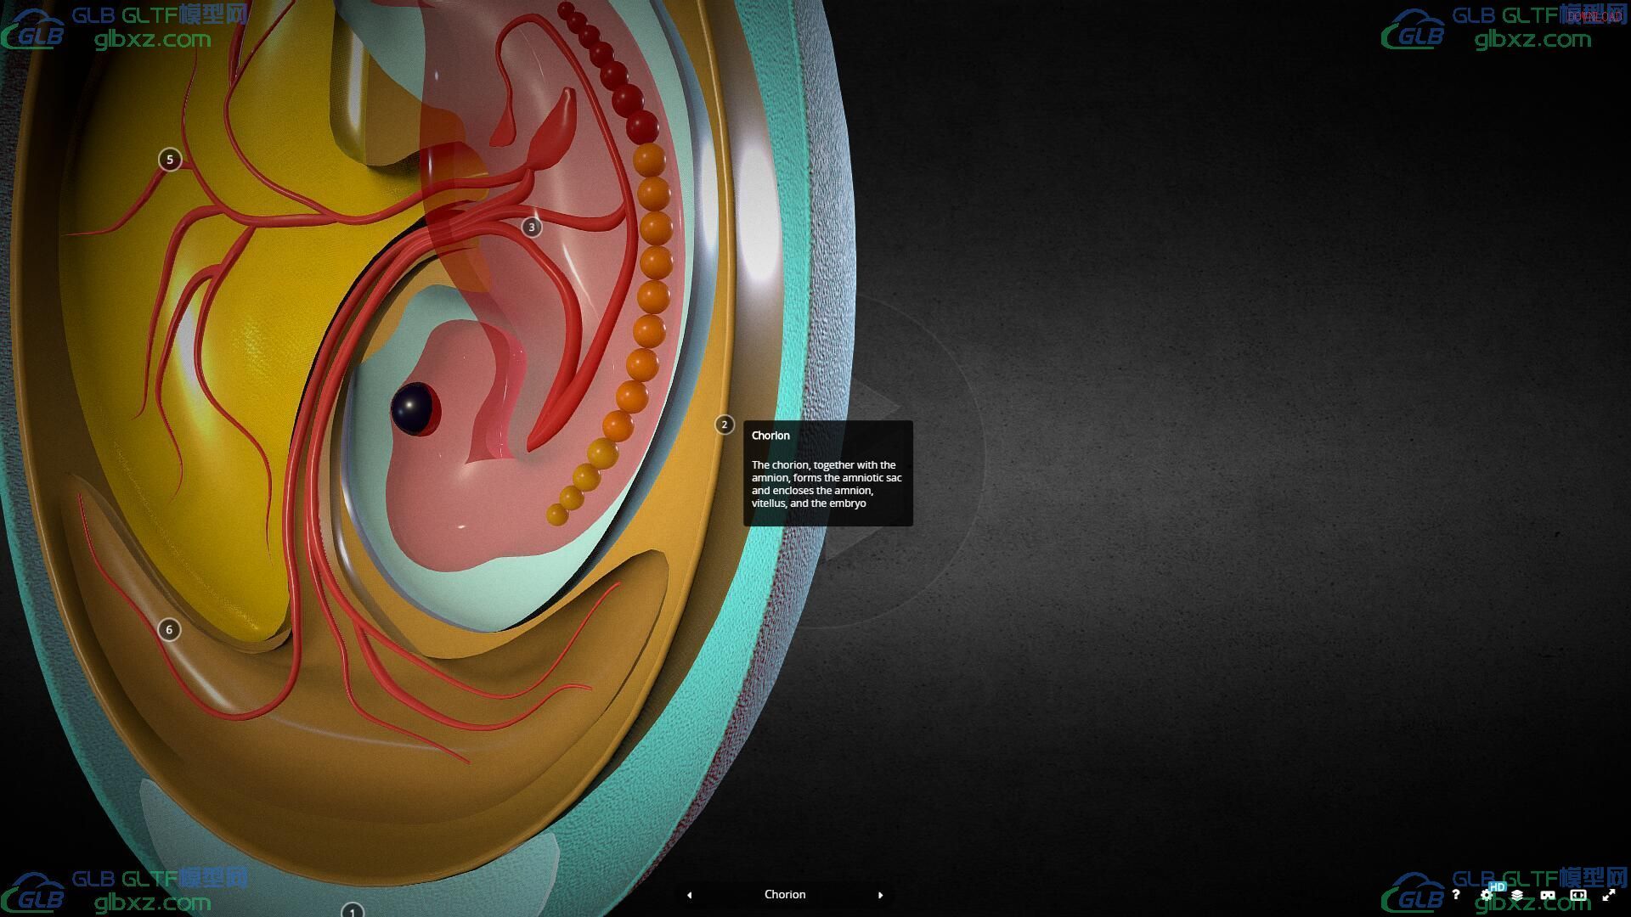
Task: Go to the previous annotation arrow
Action: point(689,895)
